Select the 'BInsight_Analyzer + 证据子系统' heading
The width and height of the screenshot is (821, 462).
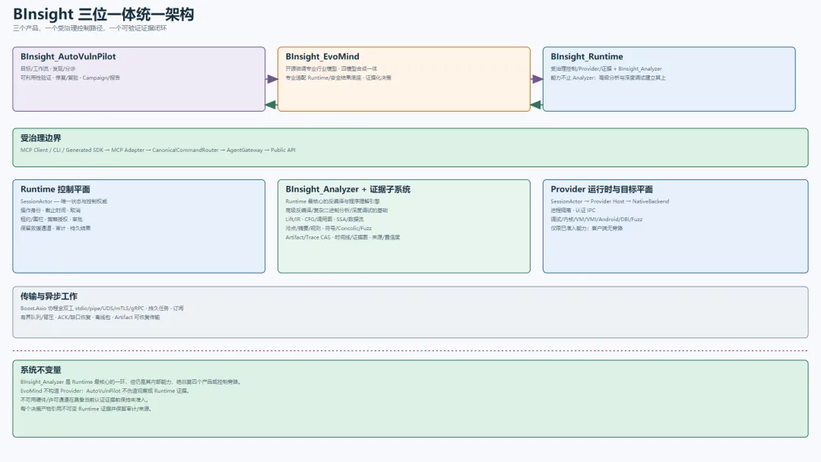(x=347, y=189)
